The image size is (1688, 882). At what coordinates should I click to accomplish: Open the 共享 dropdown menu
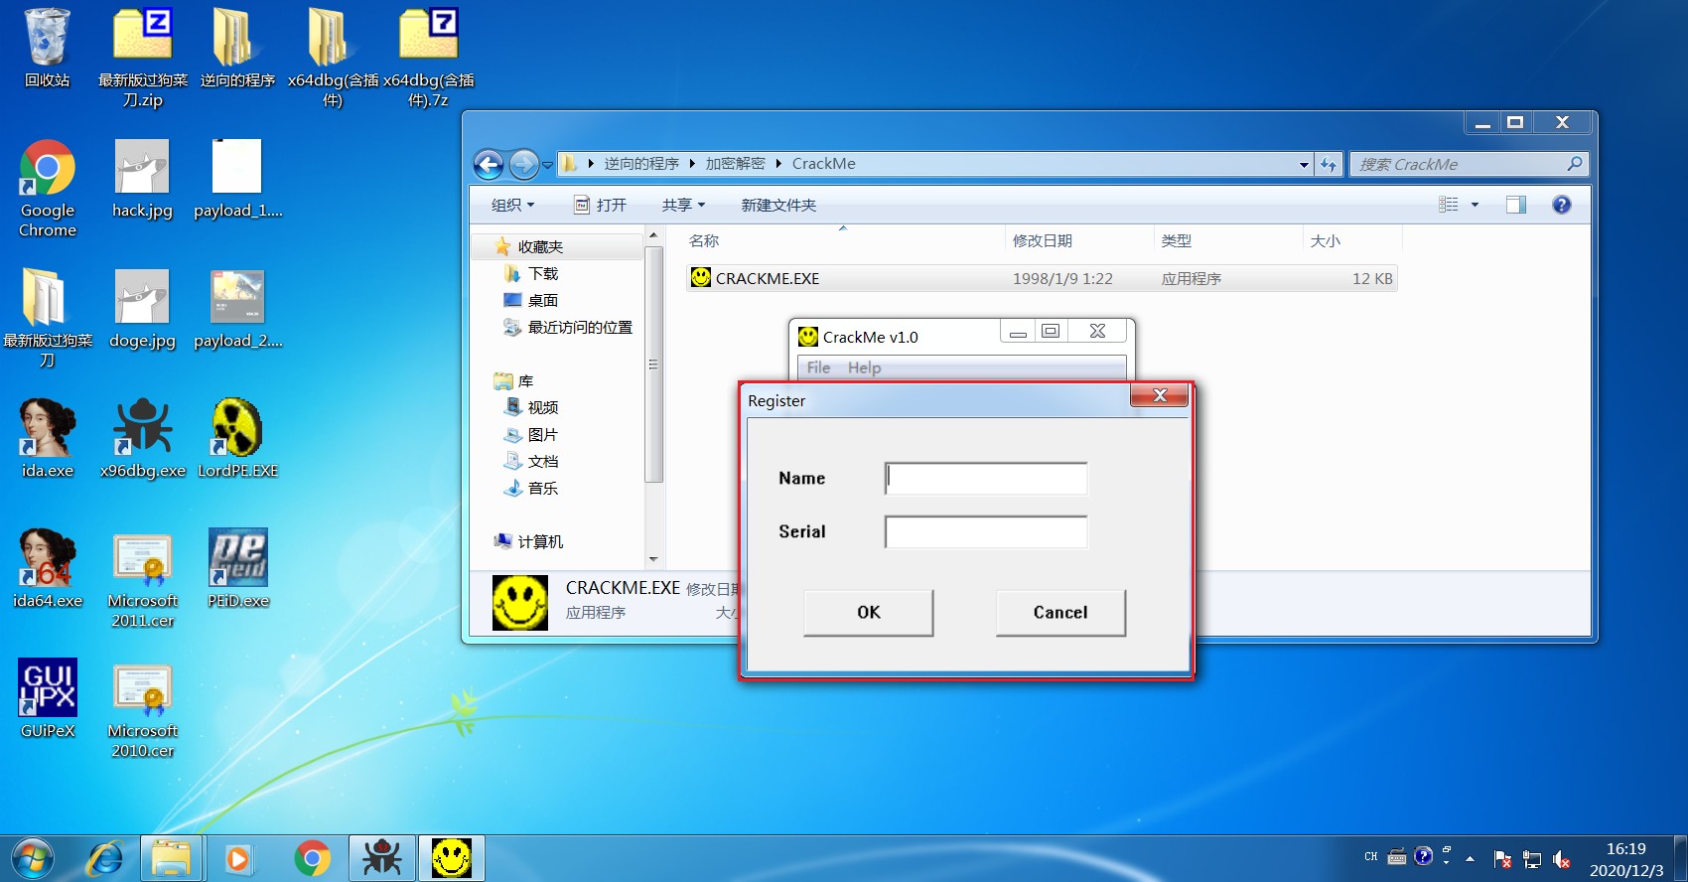click(683, 205)
